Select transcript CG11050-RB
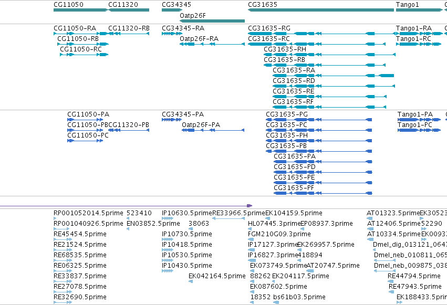The width and height of the screenshot is (447, 305). coord(83,44)
